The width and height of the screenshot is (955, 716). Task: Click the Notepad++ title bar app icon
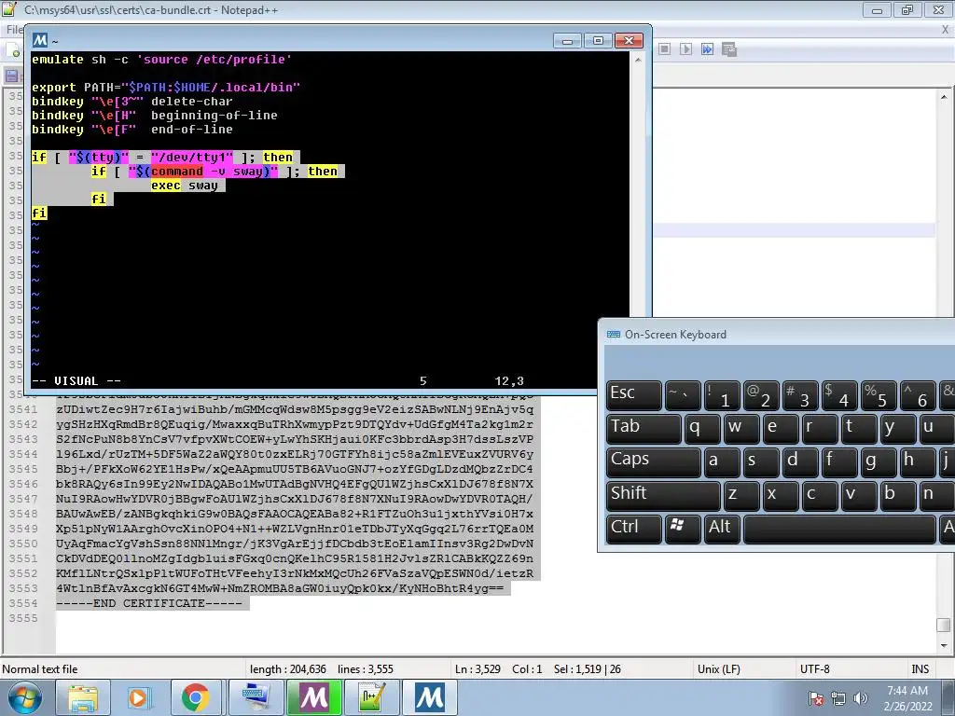tap(9, 9)
